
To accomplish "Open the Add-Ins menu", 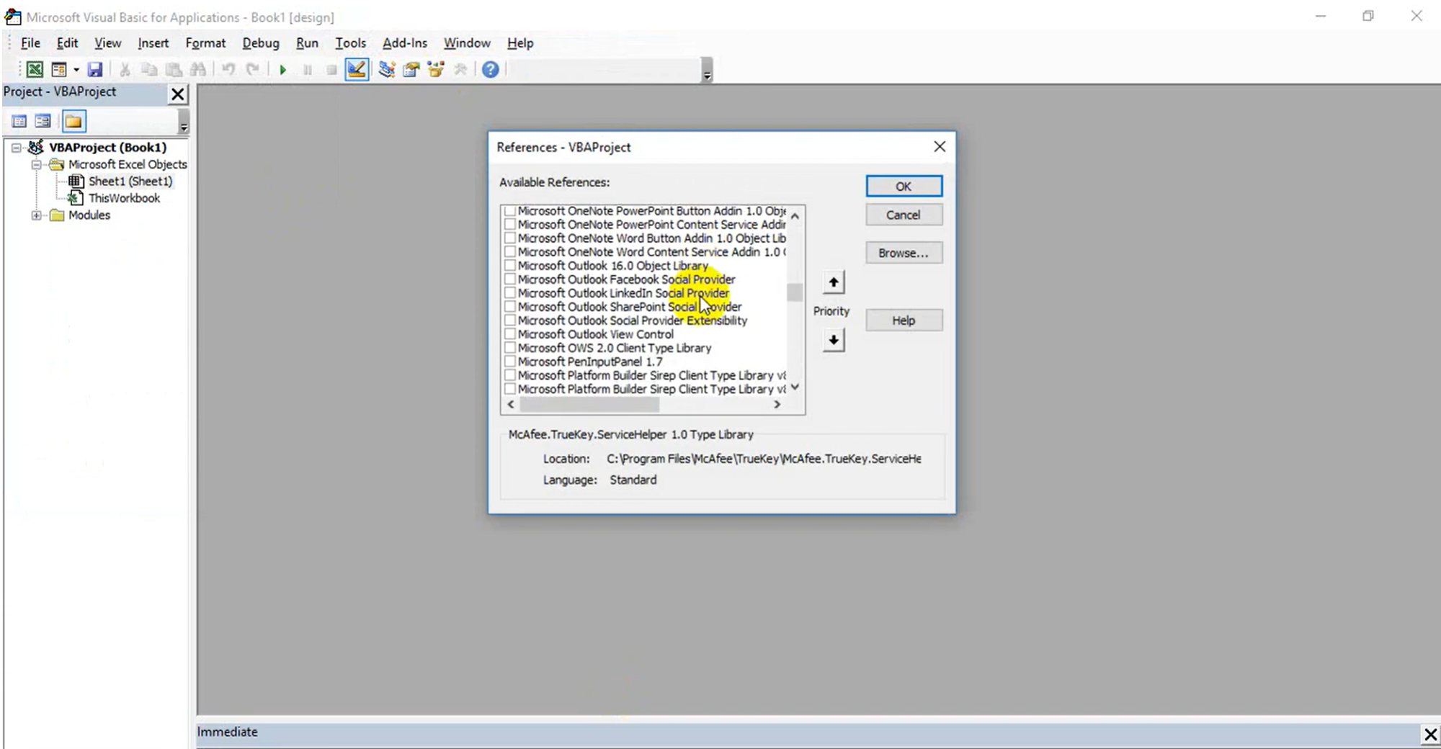I will [405, 43].
